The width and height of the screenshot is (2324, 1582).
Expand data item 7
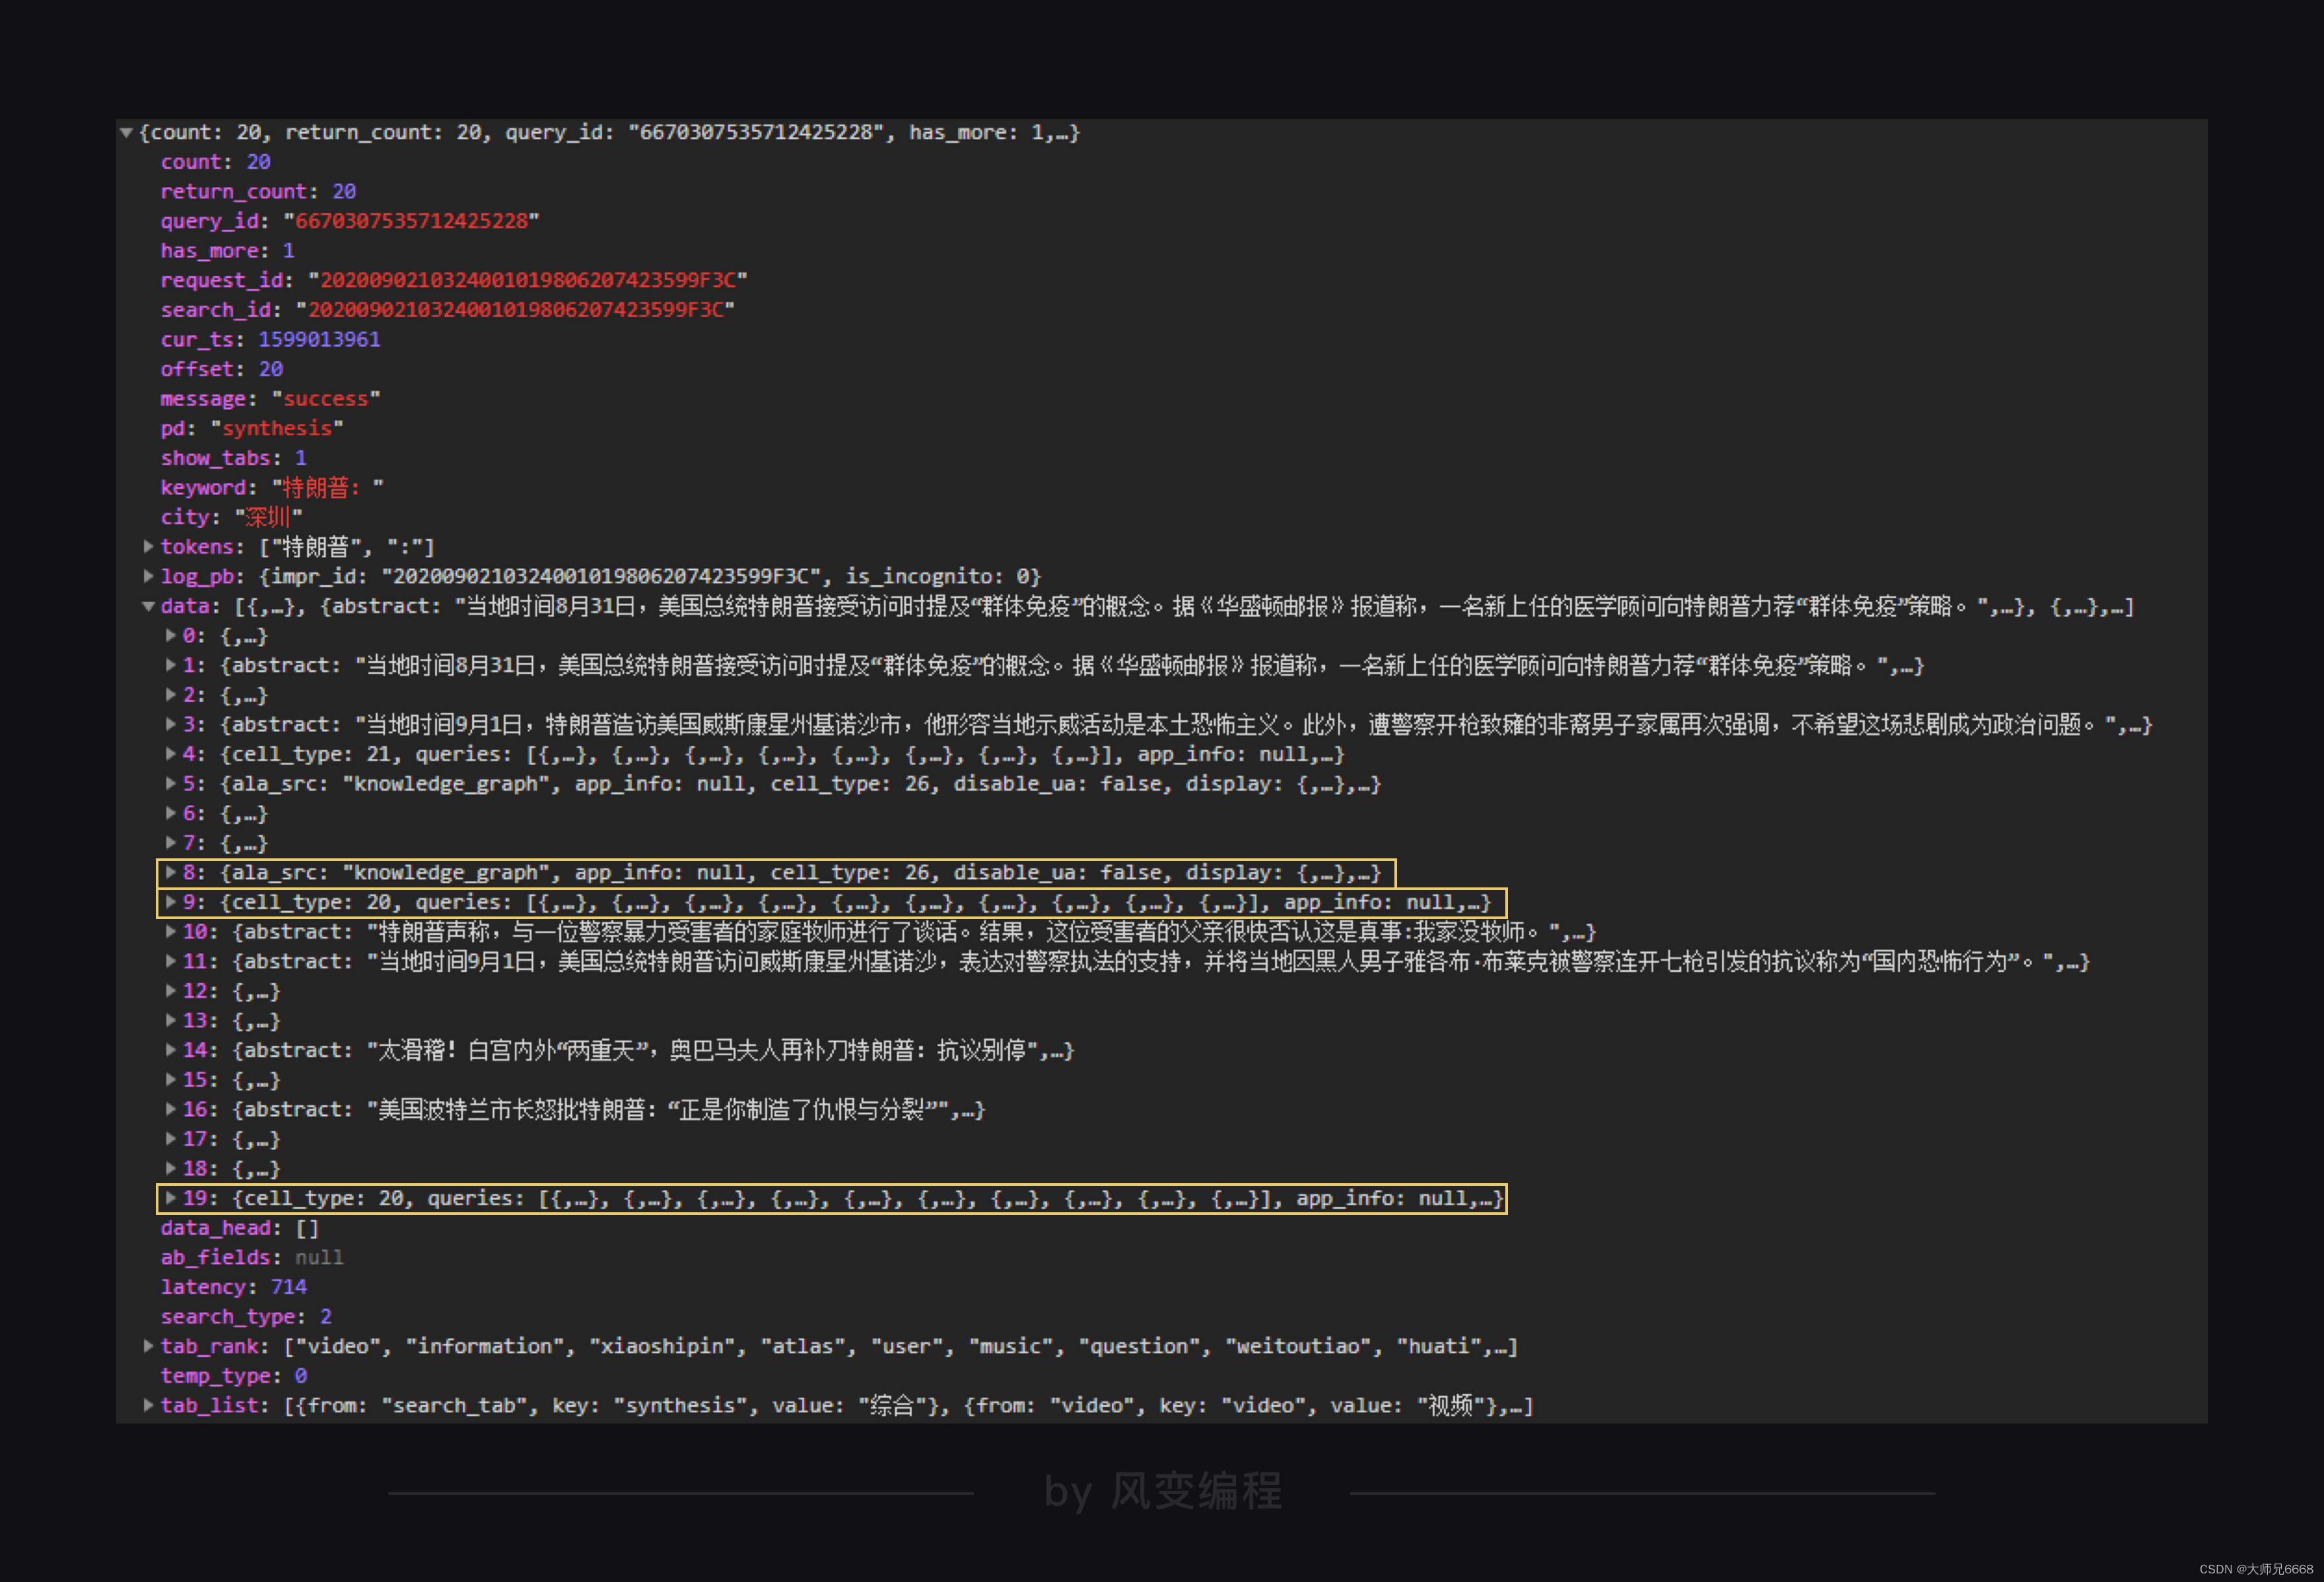click(170, 842)
